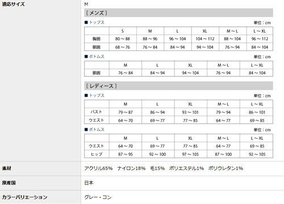Select the カラーバリエーション row label
284x204 pixels.
click(x=24, y=197)
